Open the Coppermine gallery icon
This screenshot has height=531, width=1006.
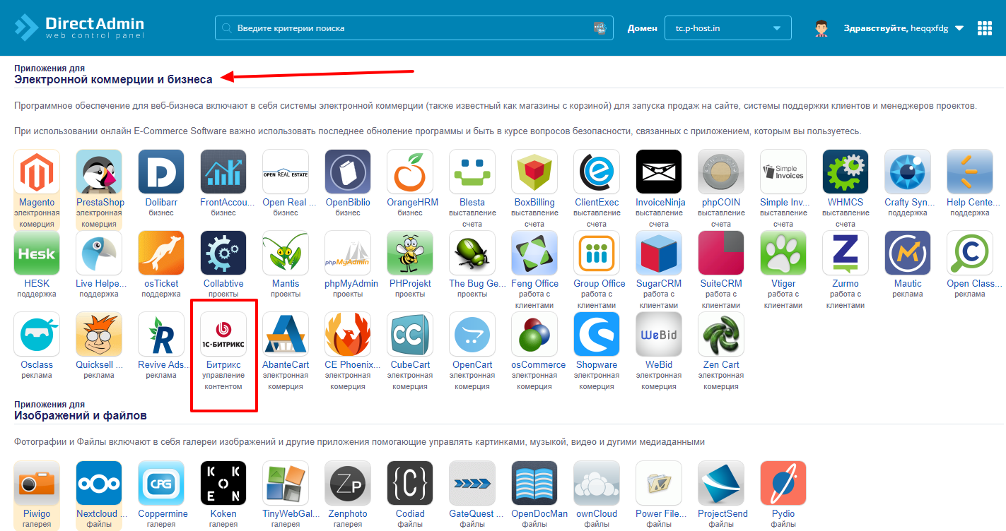click(161, 484)
